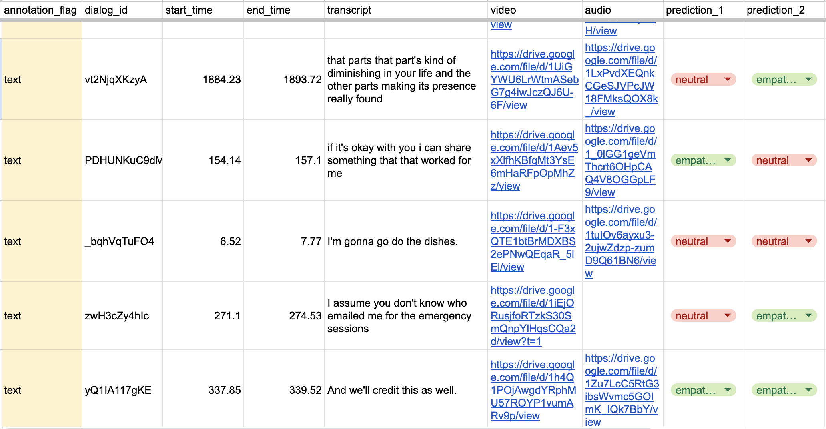Click start time cell 154.14

coord(203,160)
